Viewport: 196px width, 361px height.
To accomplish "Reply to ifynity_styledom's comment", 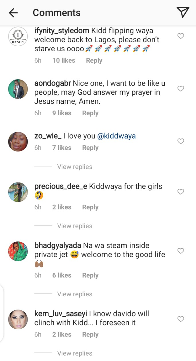I will point(94,61).
